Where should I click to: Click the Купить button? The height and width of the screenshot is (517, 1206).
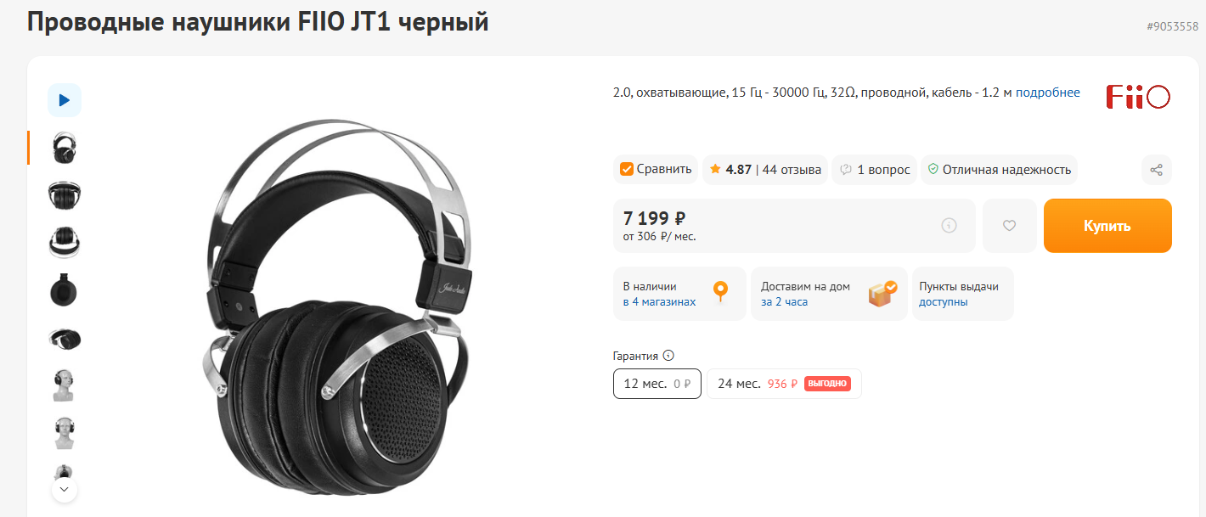[1107, 226]
